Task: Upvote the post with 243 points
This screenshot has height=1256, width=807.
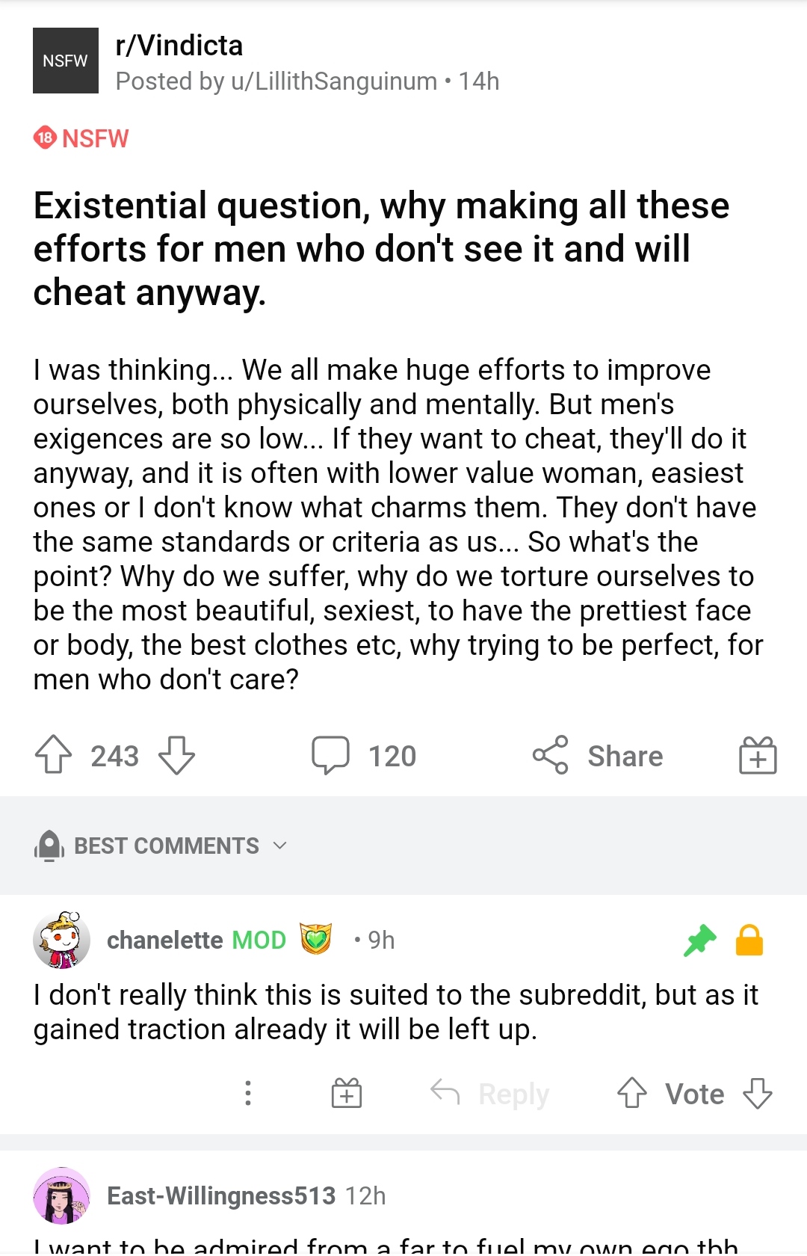Action: [53, 755]
